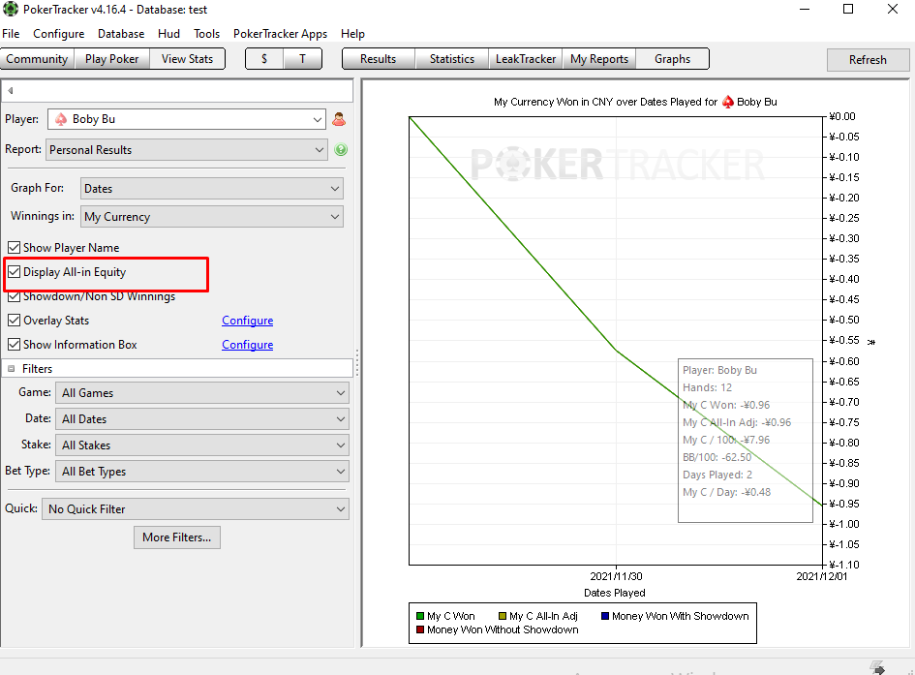Viewport: 915px width, 675px height.
Task: Switch to the LeakTracker tab
Action: pyautogui.click(x=525, y=59)
